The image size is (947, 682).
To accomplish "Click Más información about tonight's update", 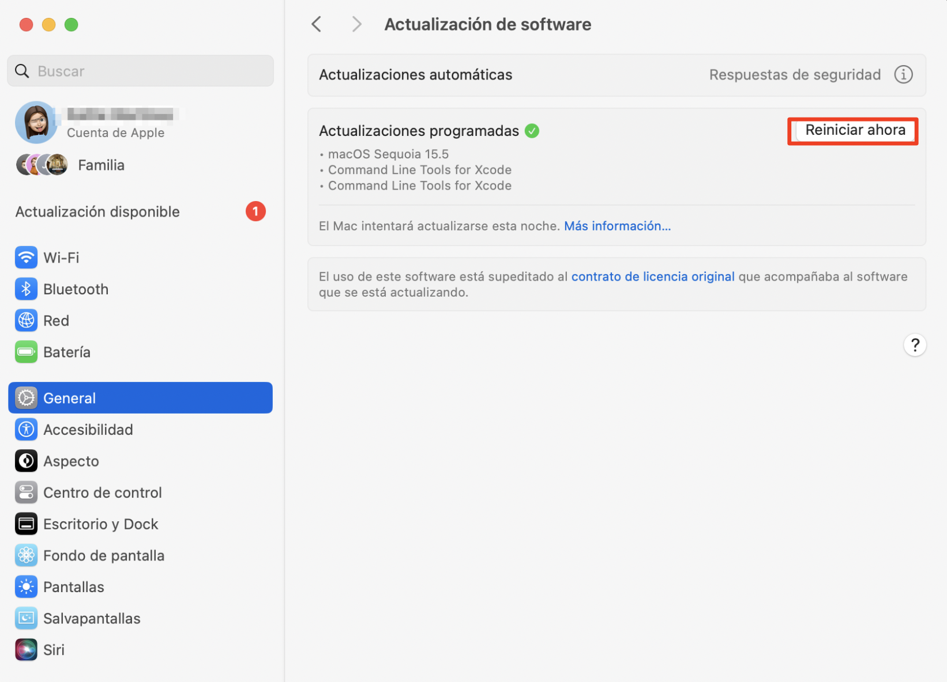I will pos(617,225).
